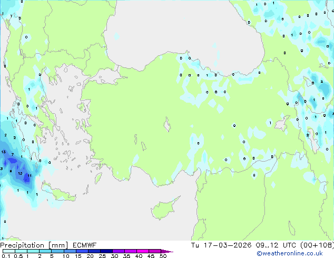Click the legend label 50
334x258 pixels.
[x=163, y=256]
